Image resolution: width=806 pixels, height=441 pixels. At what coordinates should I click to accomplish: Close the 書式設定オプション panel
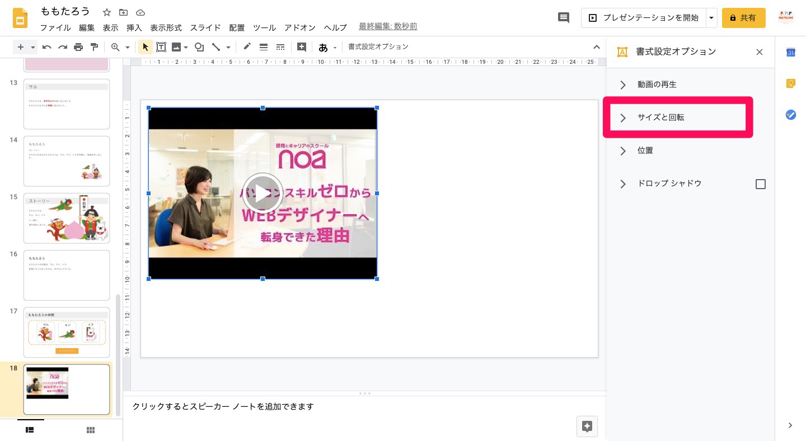(760, 52)
